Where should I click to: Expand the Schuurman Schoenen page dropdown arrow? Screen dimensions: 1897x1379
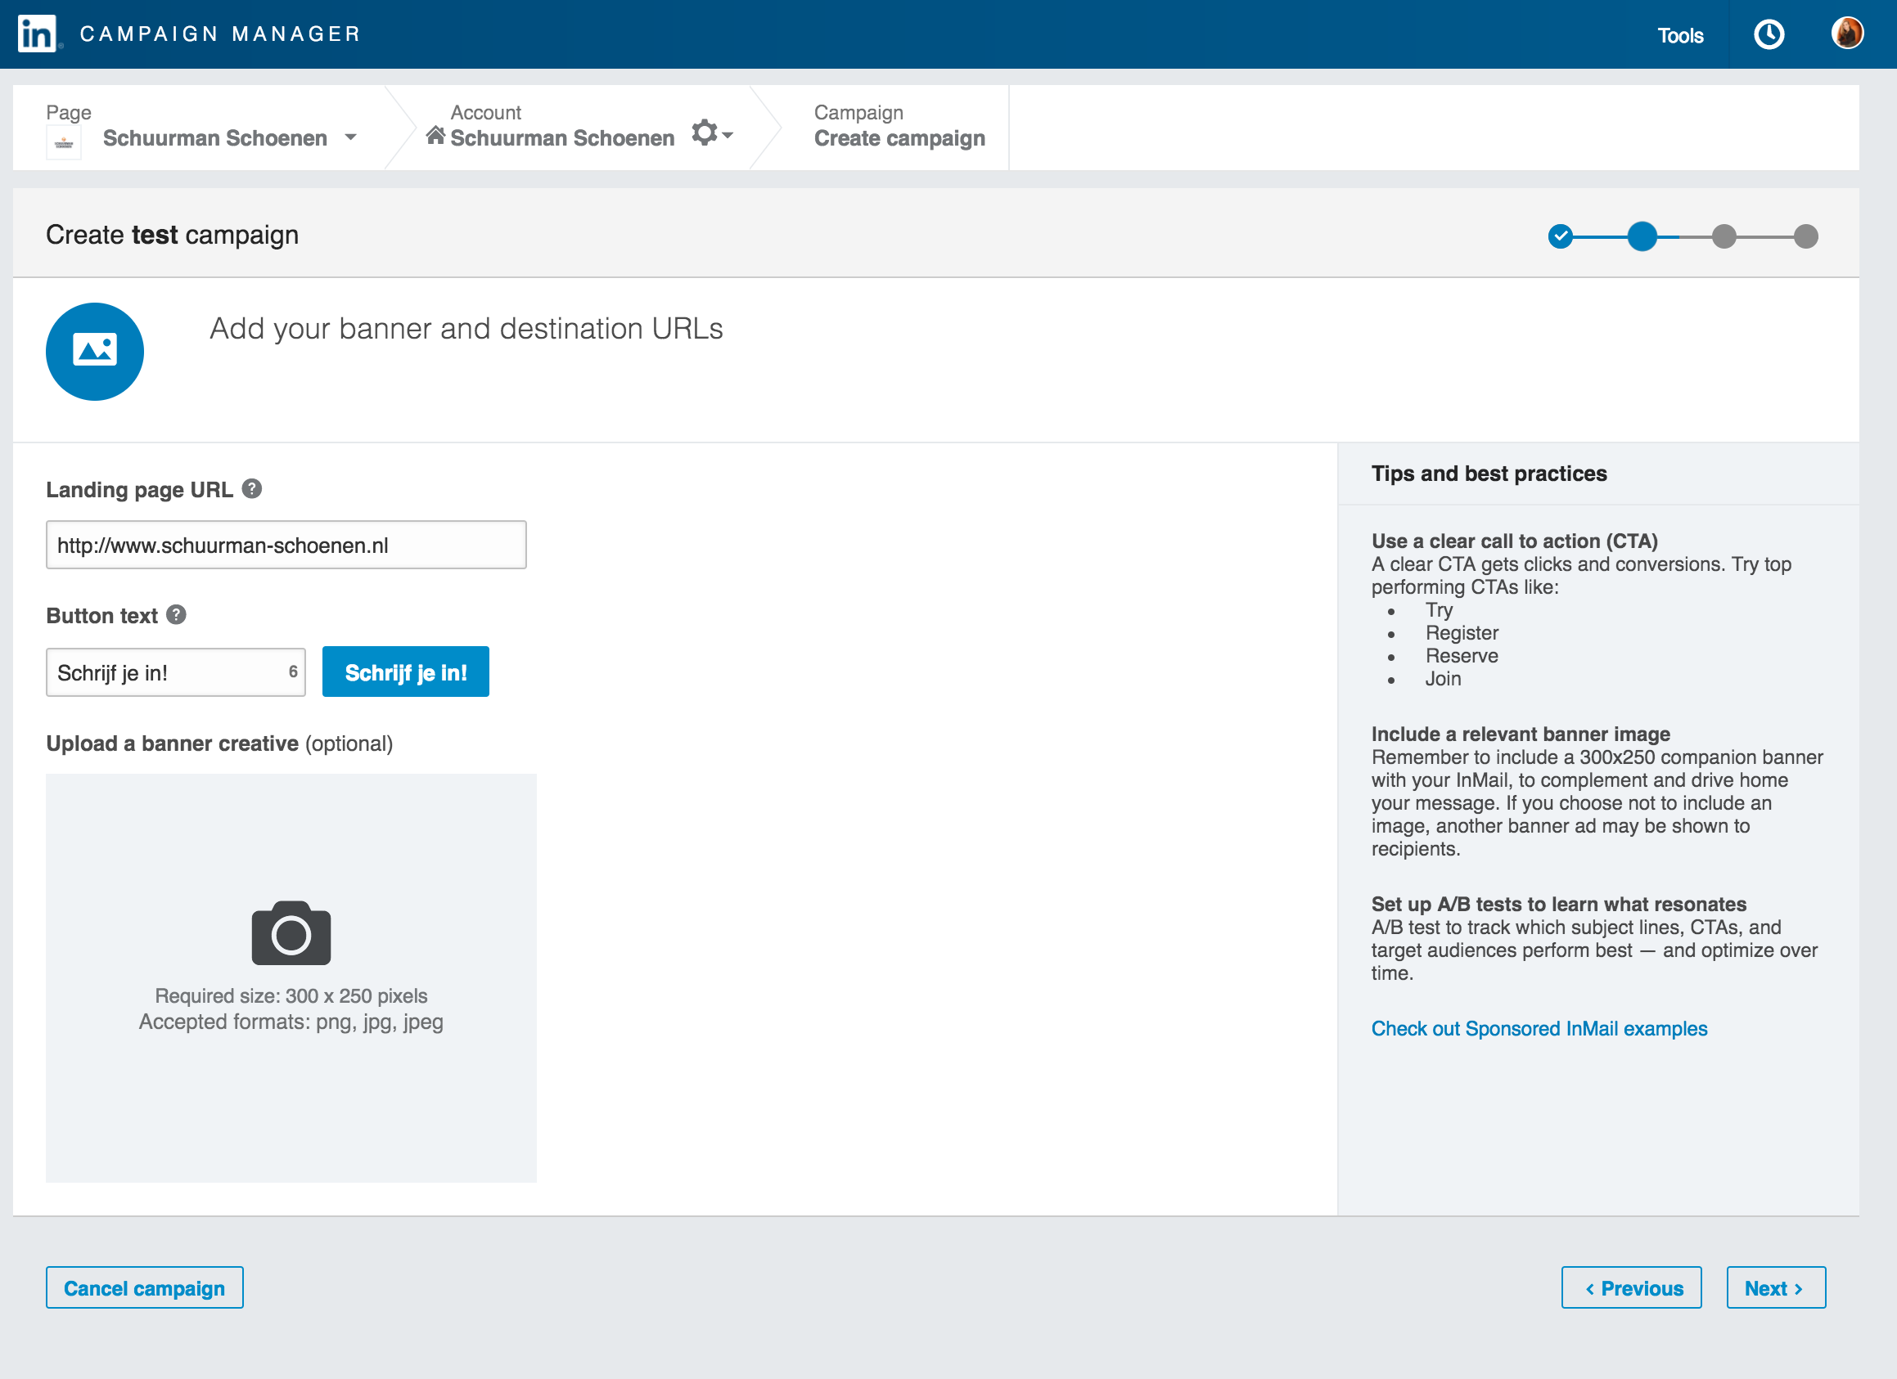click(x=351, y=137)
